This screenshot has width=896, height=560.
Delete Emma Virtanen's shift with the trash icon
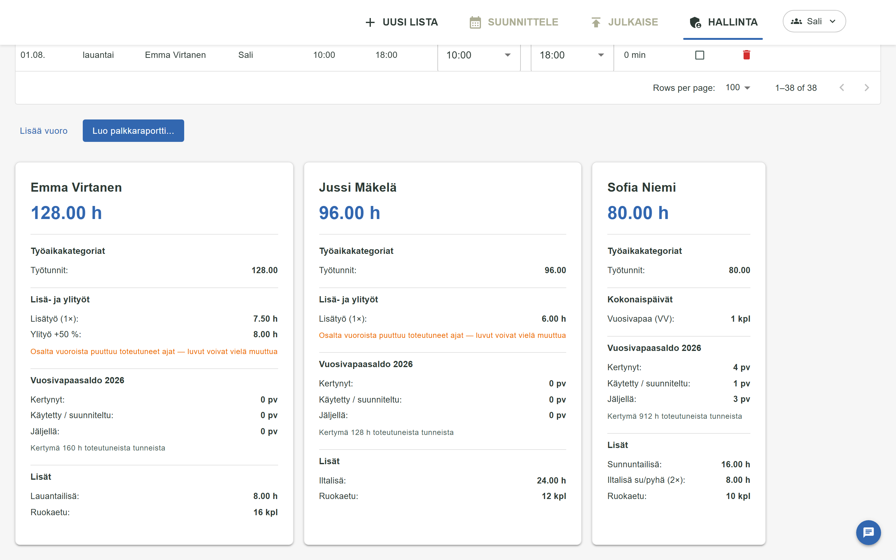click(x=746, y=55)
